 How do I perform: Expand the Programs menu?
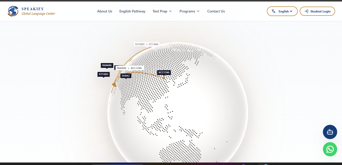point(189,11)
